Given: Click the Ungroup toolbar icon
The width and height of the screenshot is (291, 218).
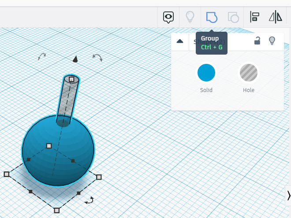Looking at the screenshot, I should tap(233, 17).
